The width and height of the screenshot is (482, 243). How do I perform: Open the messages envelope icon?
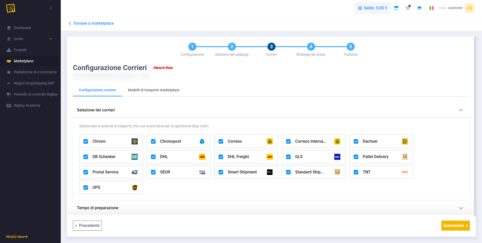pyautogui.click(x=419, y=8)
